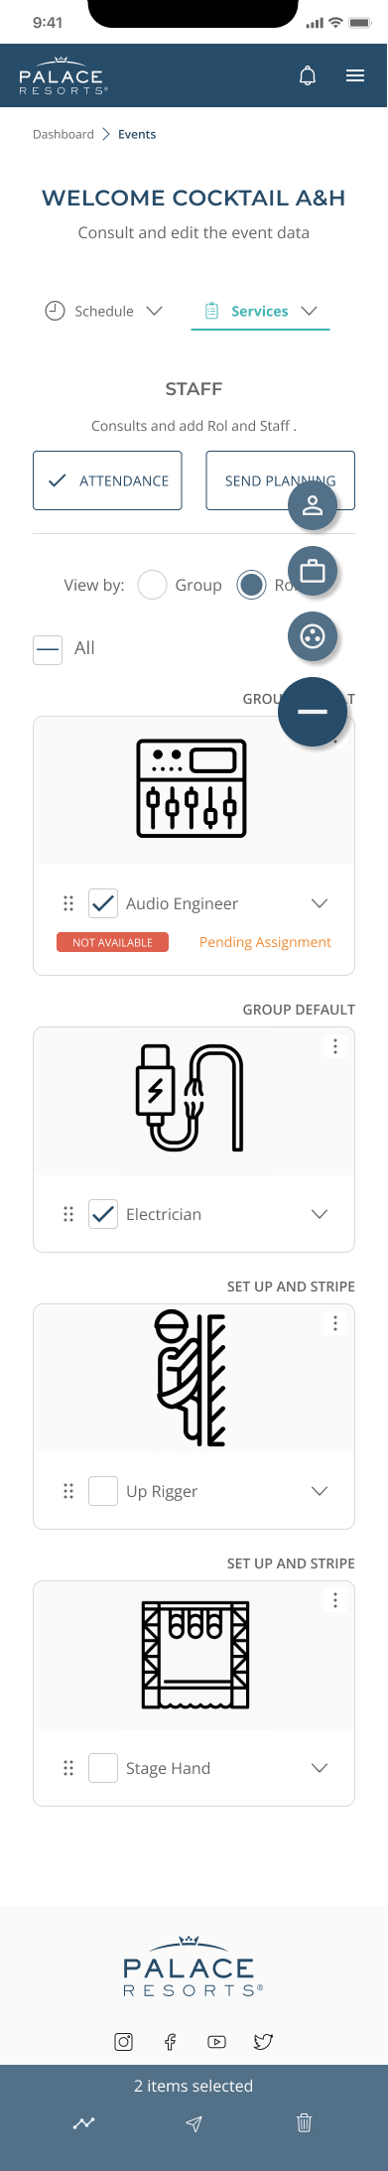Image resolution: width=388 pixels, height=2171 pixels.
Task: Check the Up Rigger checkbox
Action: coord(103,1491)
